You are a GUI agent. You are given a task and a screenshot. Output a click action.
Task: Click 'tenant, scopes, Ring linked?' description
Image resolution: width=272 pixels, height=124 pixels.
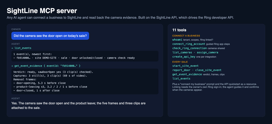click(x=198, y=40)
